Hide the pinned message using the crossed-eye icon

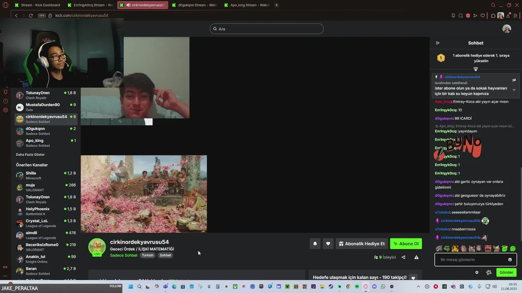pyautogui.click(x=514, y=80)
